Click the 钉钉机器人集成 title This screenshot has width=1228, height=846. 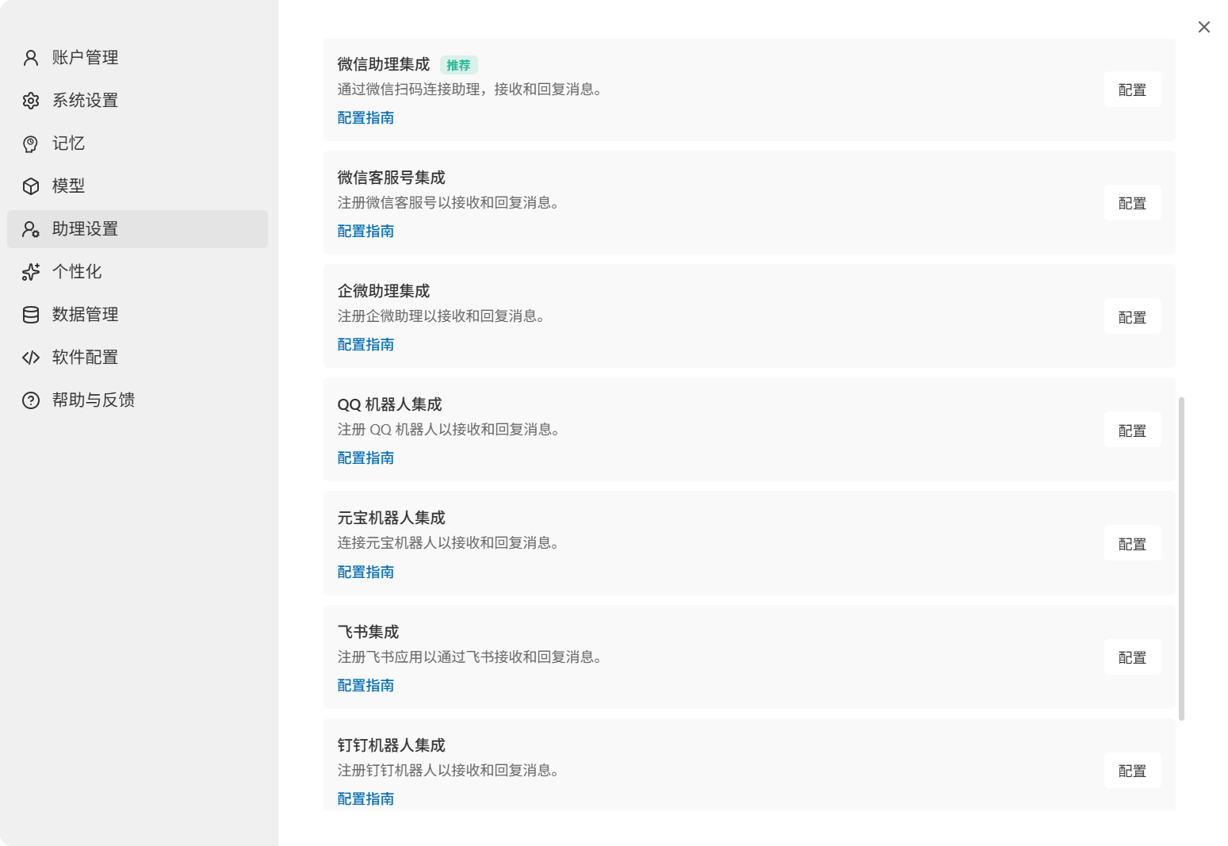[392, 745]
